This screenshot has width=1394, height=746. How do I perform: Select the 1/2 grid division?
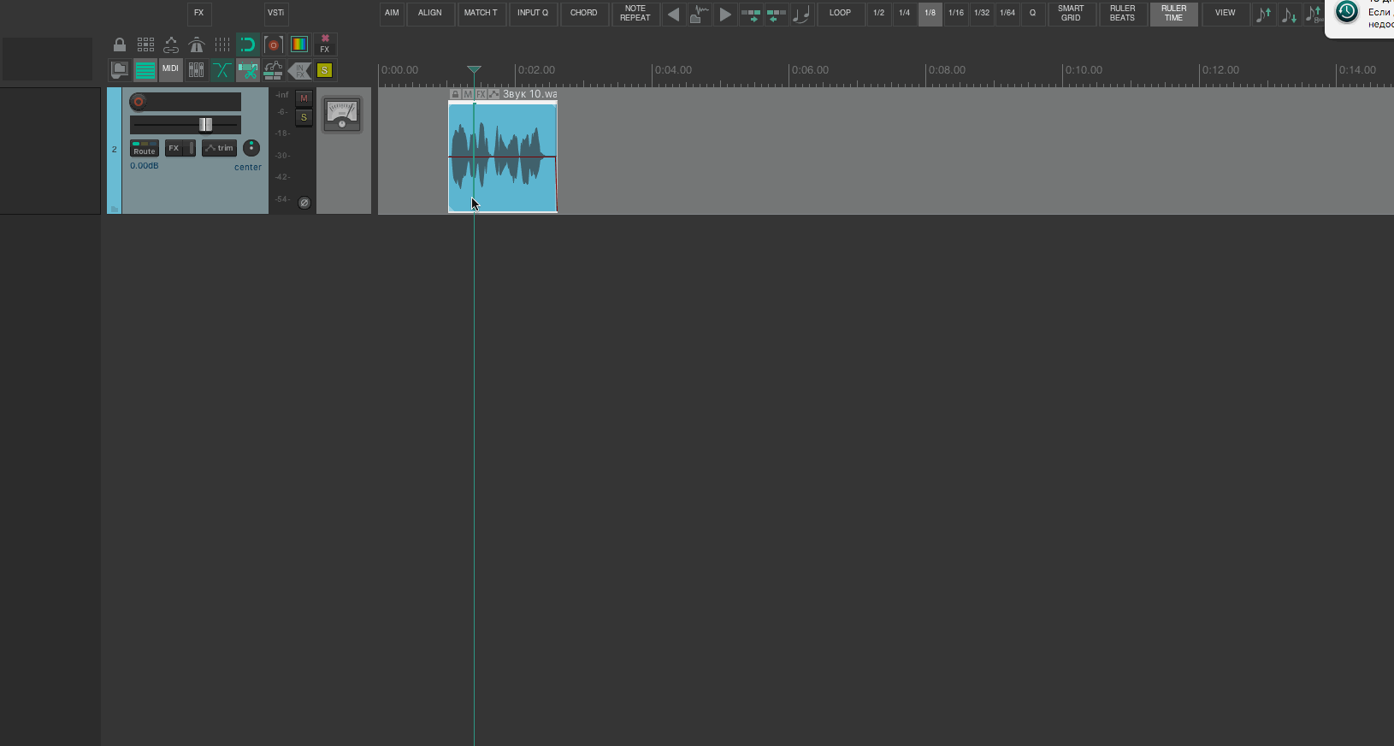click(x=879, y=14)
